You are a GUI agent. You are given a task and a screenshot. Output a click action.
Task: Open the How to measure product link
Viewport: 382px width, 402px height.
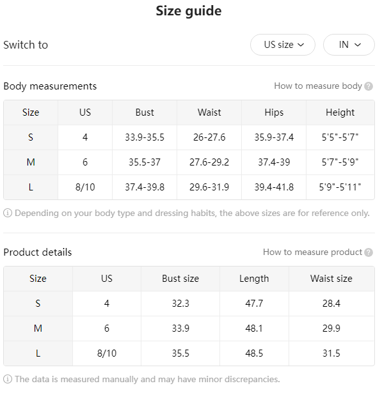pos(312,252)
